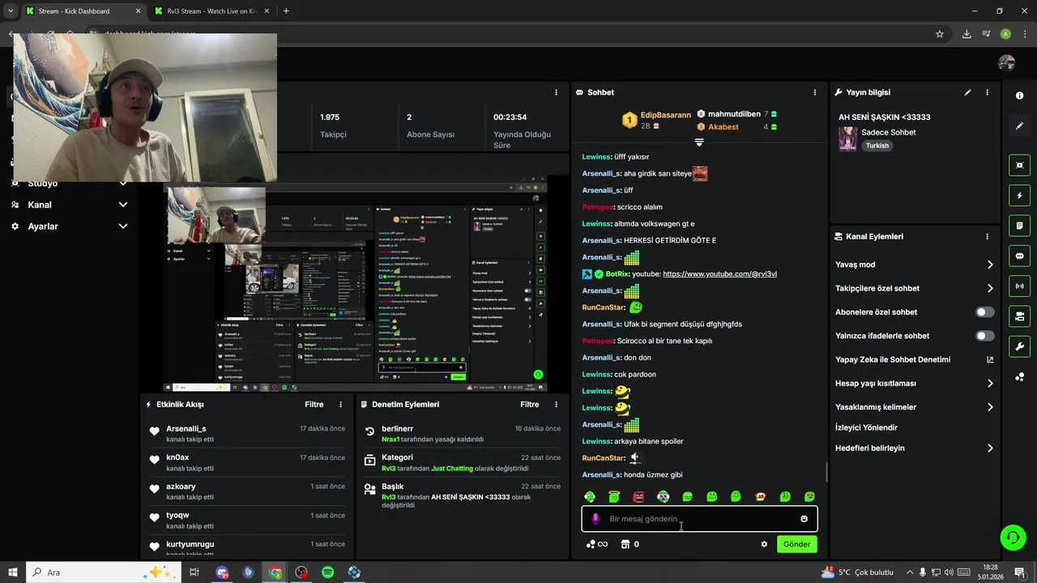This screenshot has width=1037, height=583.
Task: Click the three-dots cluster sidebar icon
Action: pyautogui.click(x=1019, y=377)
